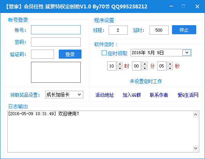Click the 停止 stop button

(x=184, y=30)
